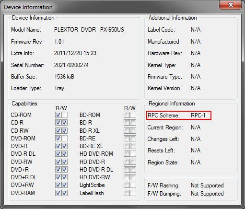Click the LightScribe capability label
The width and height of the screenshot is (245, 209).
[92, 185]
